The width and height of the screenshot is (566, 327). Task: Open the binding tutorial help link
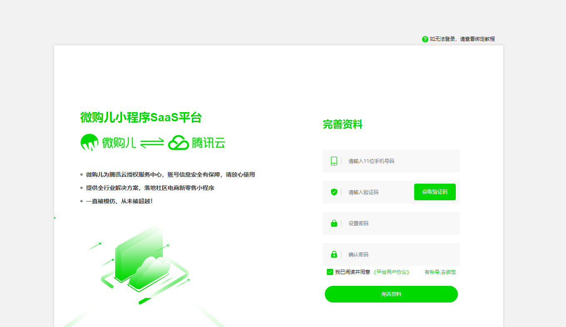(x=462, y=39)
